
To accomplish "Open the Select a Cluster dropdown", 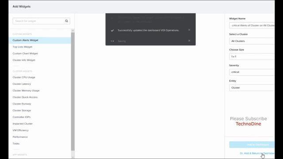I will tap(252, 41).
